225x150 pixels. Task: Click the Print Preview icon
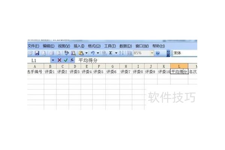coord(58,53)
